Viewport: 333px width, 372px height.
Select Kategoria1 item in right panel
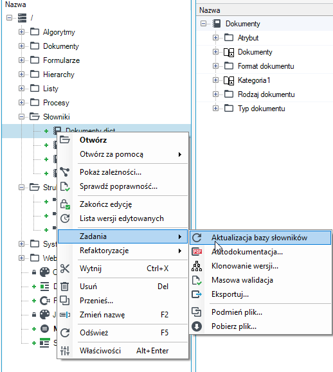(x=254, y=80)
